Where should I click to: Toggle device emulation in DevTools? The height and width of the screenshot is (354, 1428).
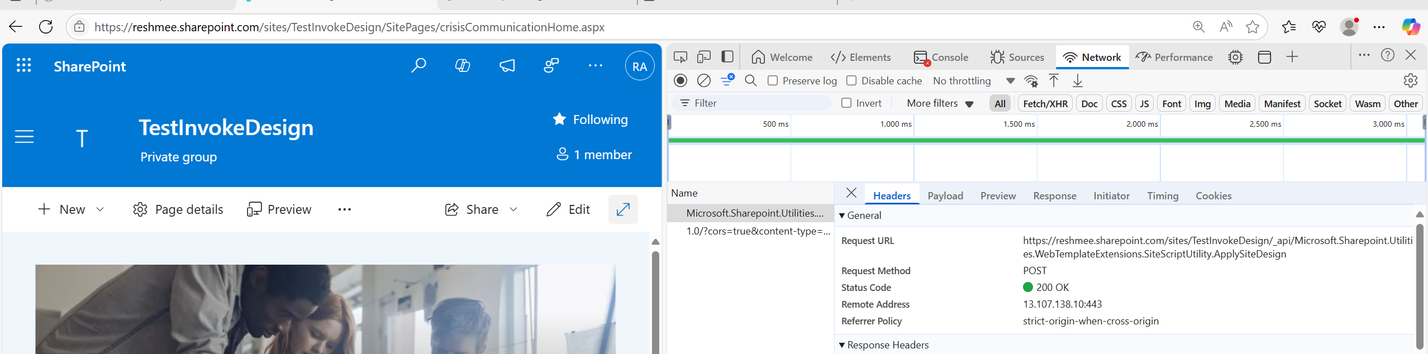[x=704, y=57]
